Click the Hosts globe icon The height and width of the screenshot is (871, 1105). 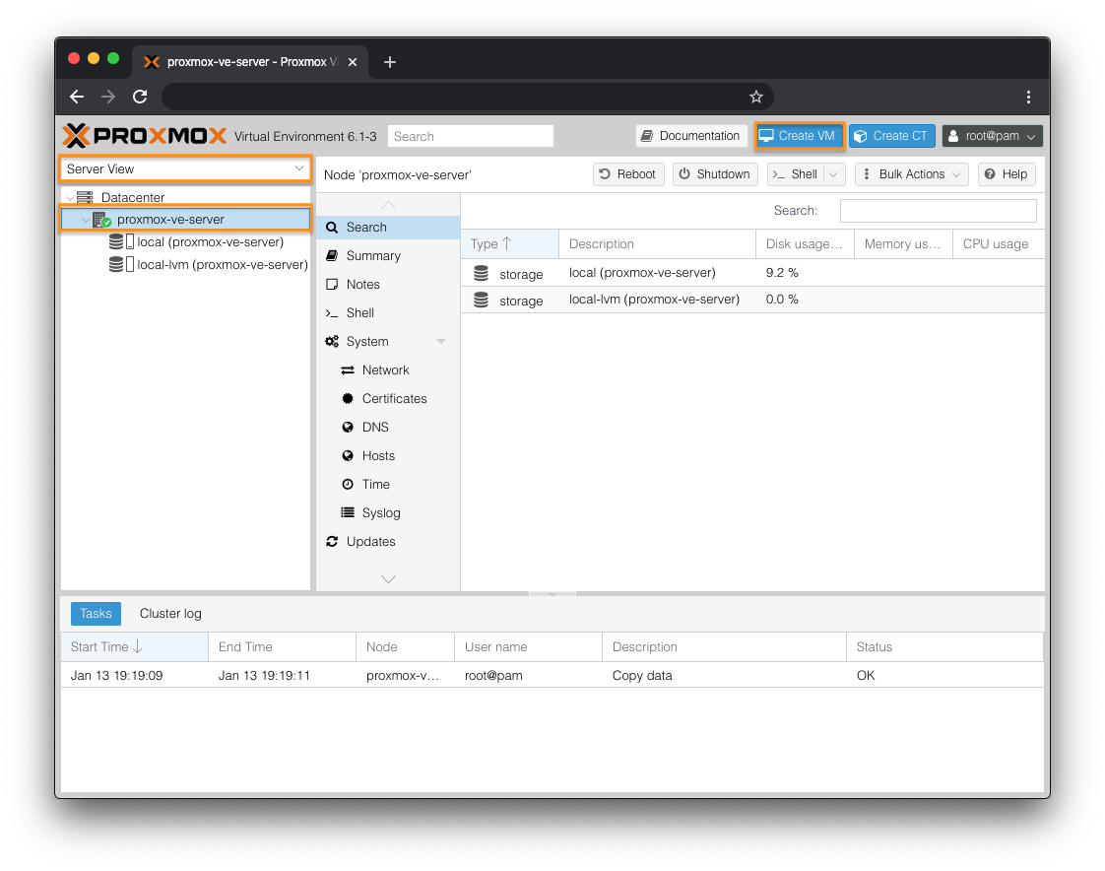(x=348, y=455)
